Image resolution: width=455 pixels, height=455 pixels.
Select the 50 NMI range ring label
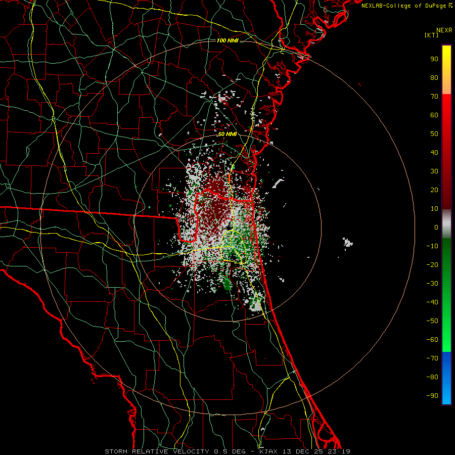tap(227, 134)
